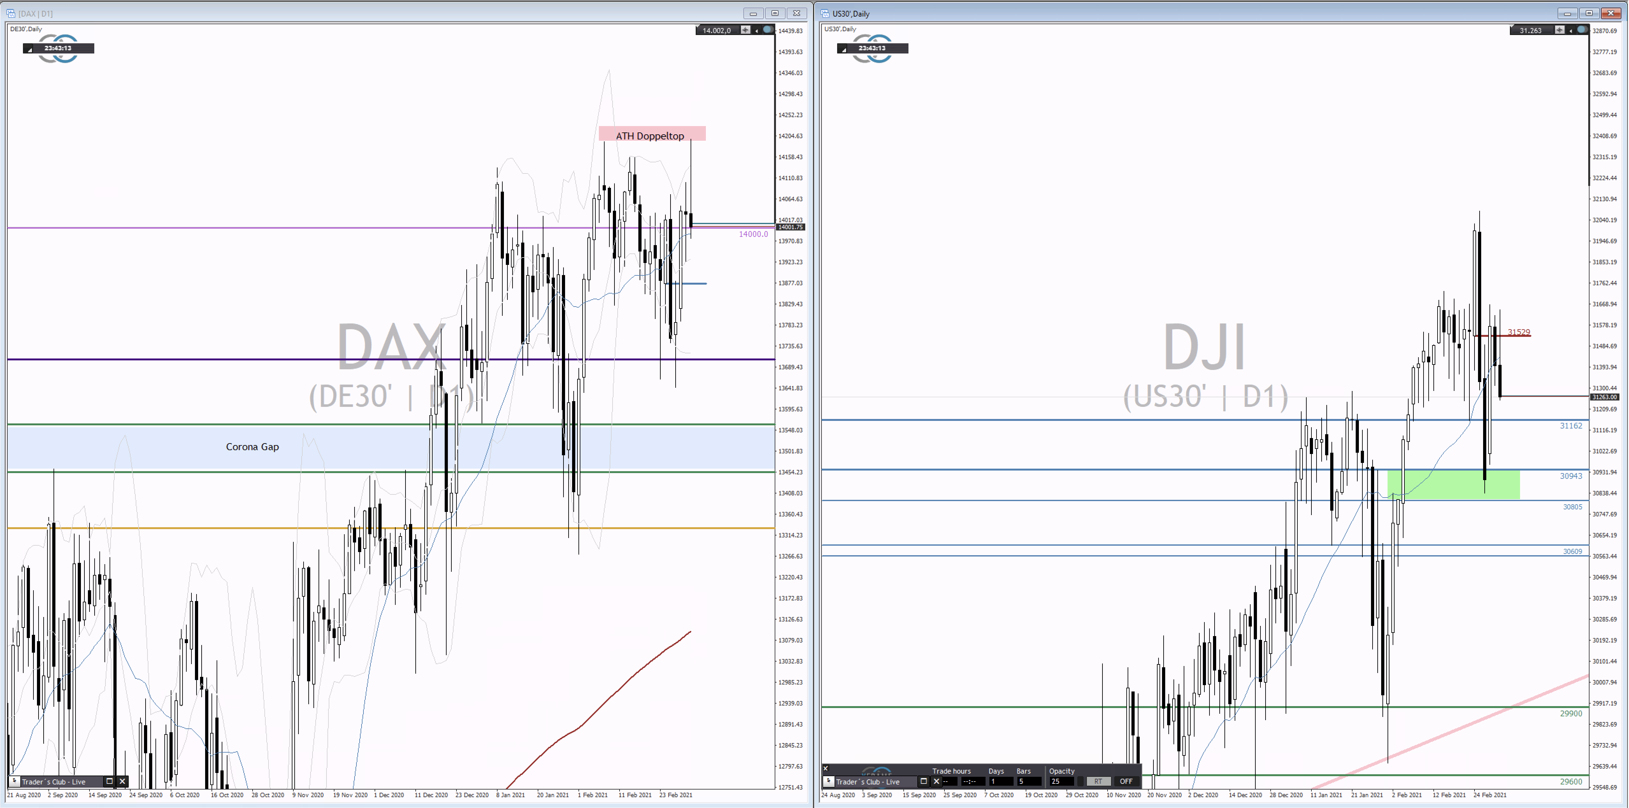Toggle the OFF button
The width and height of the screenshot is (1629, 808).
tap(1126, 782)
